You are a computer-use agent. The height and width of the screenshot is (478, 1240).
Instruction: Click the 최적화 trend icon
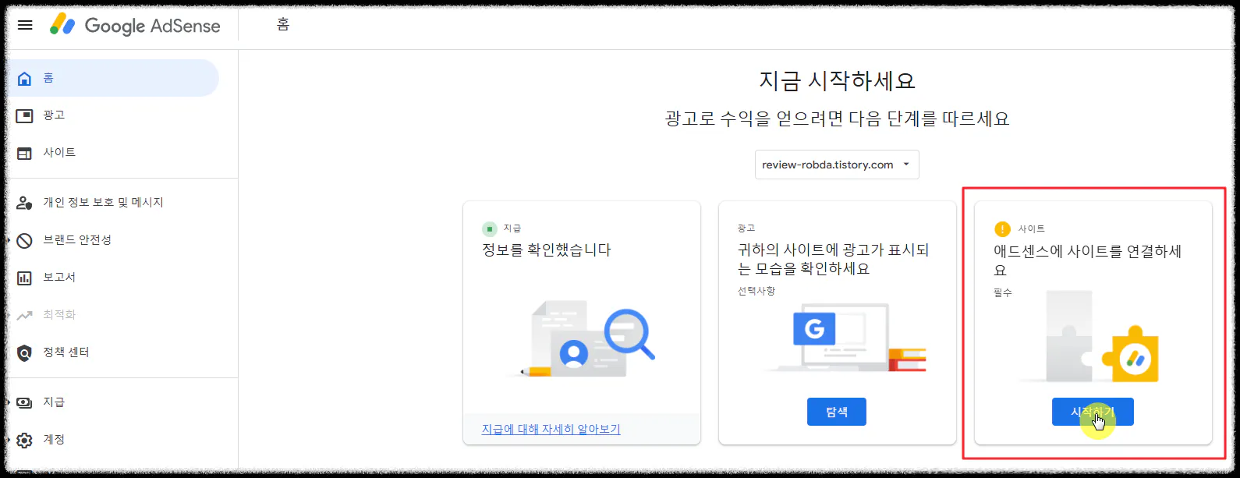tap(25, 315)
